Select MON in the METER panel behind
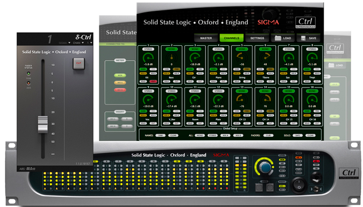Image resolution: width=363 pixels, height=207 pixels. 120,75
